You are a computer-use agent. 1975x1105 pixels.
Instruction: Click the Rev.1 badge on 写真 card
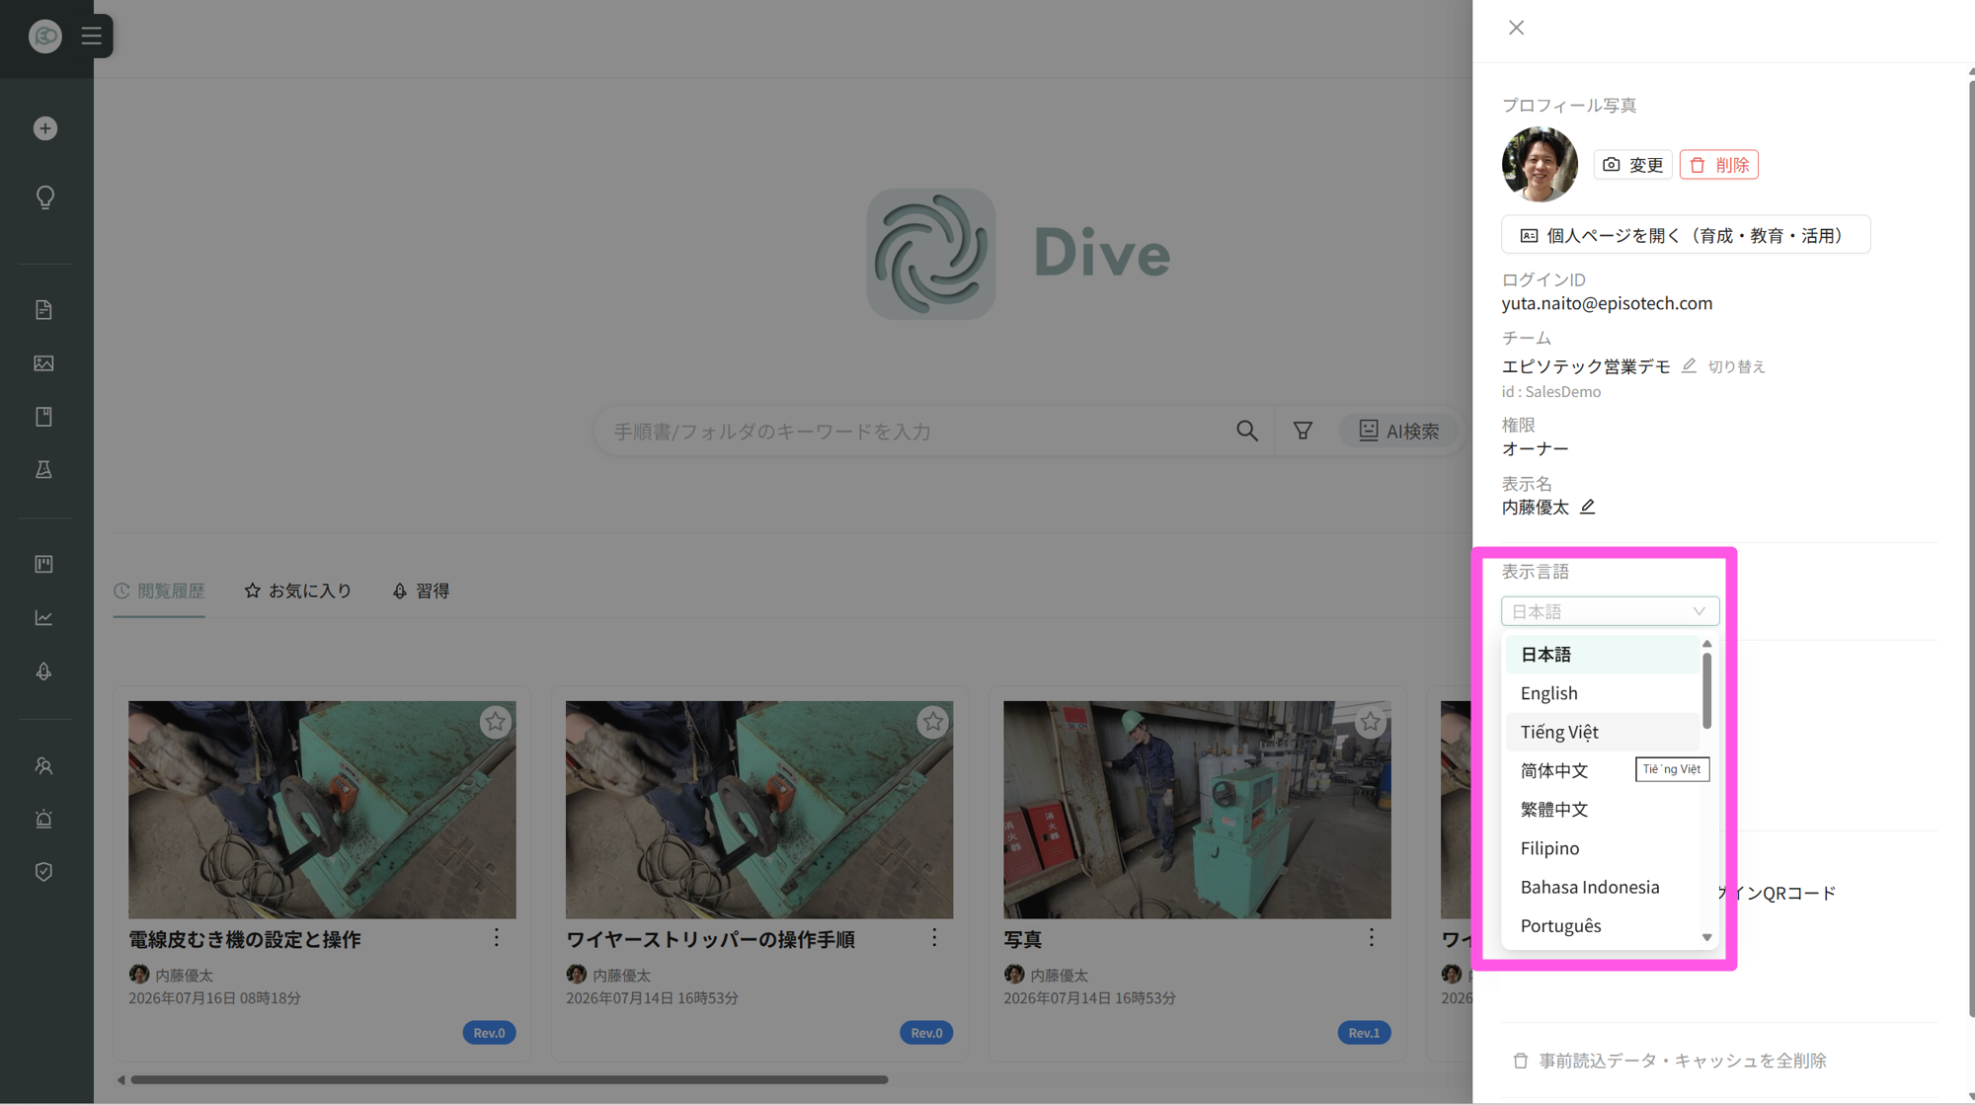pyautogui.click(x=1364, y=1033)
